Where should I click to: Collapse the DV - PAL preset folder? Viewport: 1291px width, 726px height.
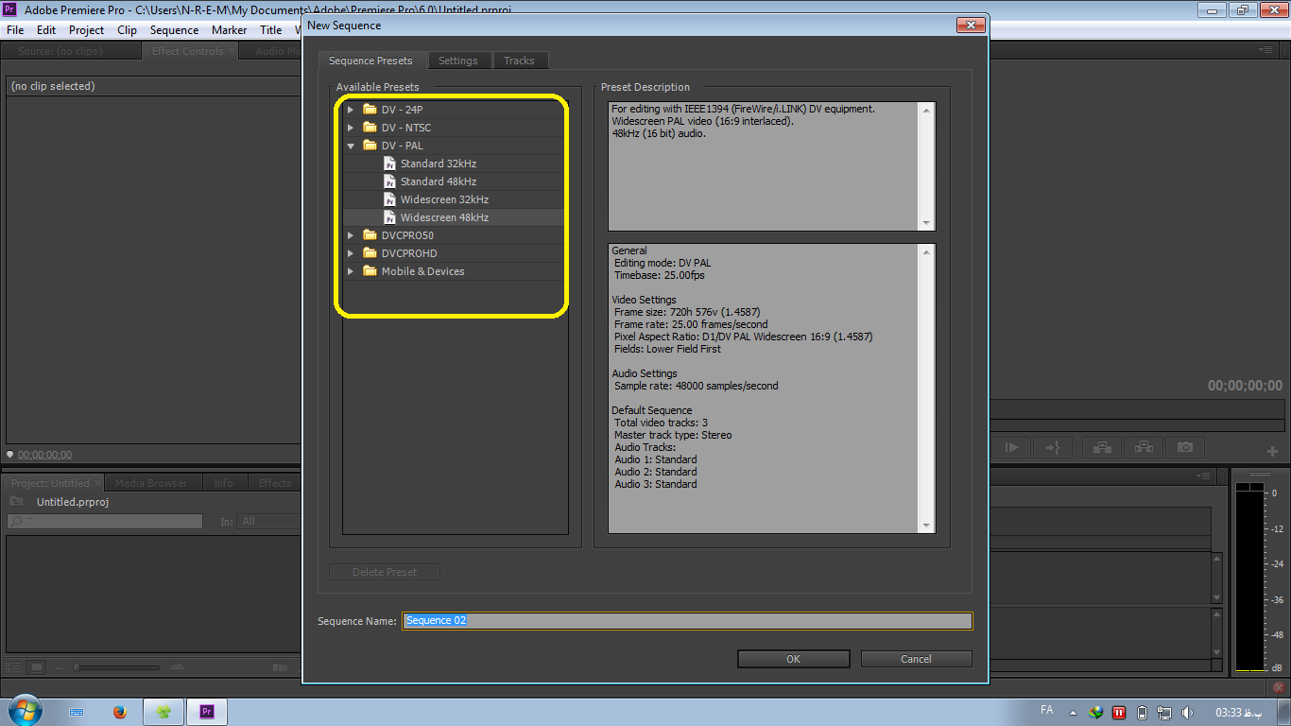(351, 146)
